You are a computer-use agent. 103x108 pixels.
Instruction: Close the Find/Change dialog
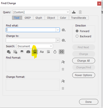tap(99, 4)
